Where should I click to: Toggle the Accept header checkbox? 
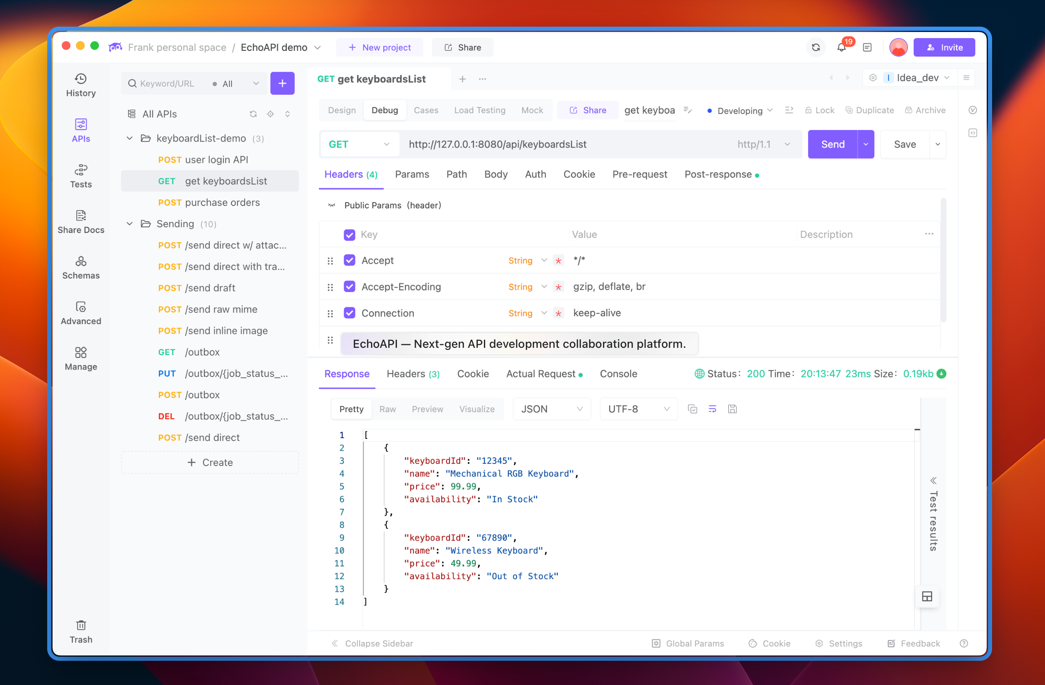350,260
